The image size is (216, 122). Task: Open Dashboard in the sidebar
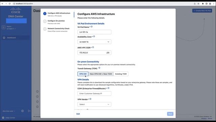point(16,38)
